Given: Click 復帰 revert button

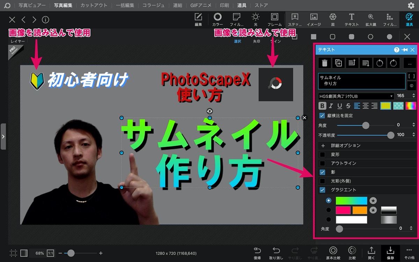Looking at the screenshot, I should (x=257, y=253).
